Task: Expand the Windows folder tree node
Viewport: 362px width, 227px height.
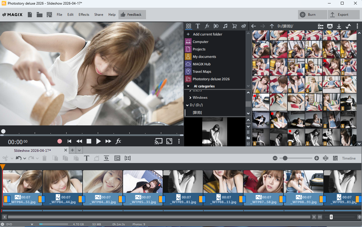Action: (x=190, y=98)
